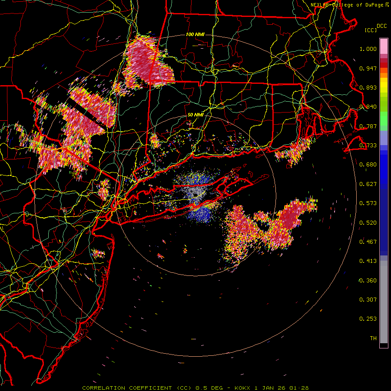Select the 0.360 scale value
Image resolution: width=391 pixels, height=391 pixels.
[368, 280]
